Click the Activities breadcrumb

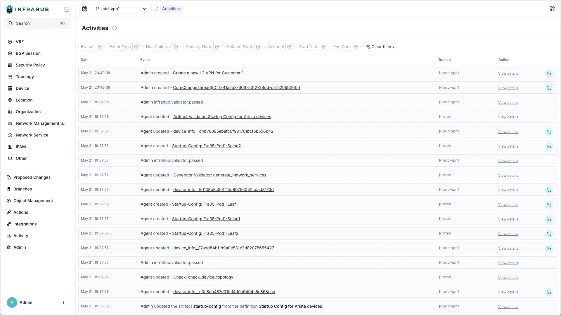171,9
